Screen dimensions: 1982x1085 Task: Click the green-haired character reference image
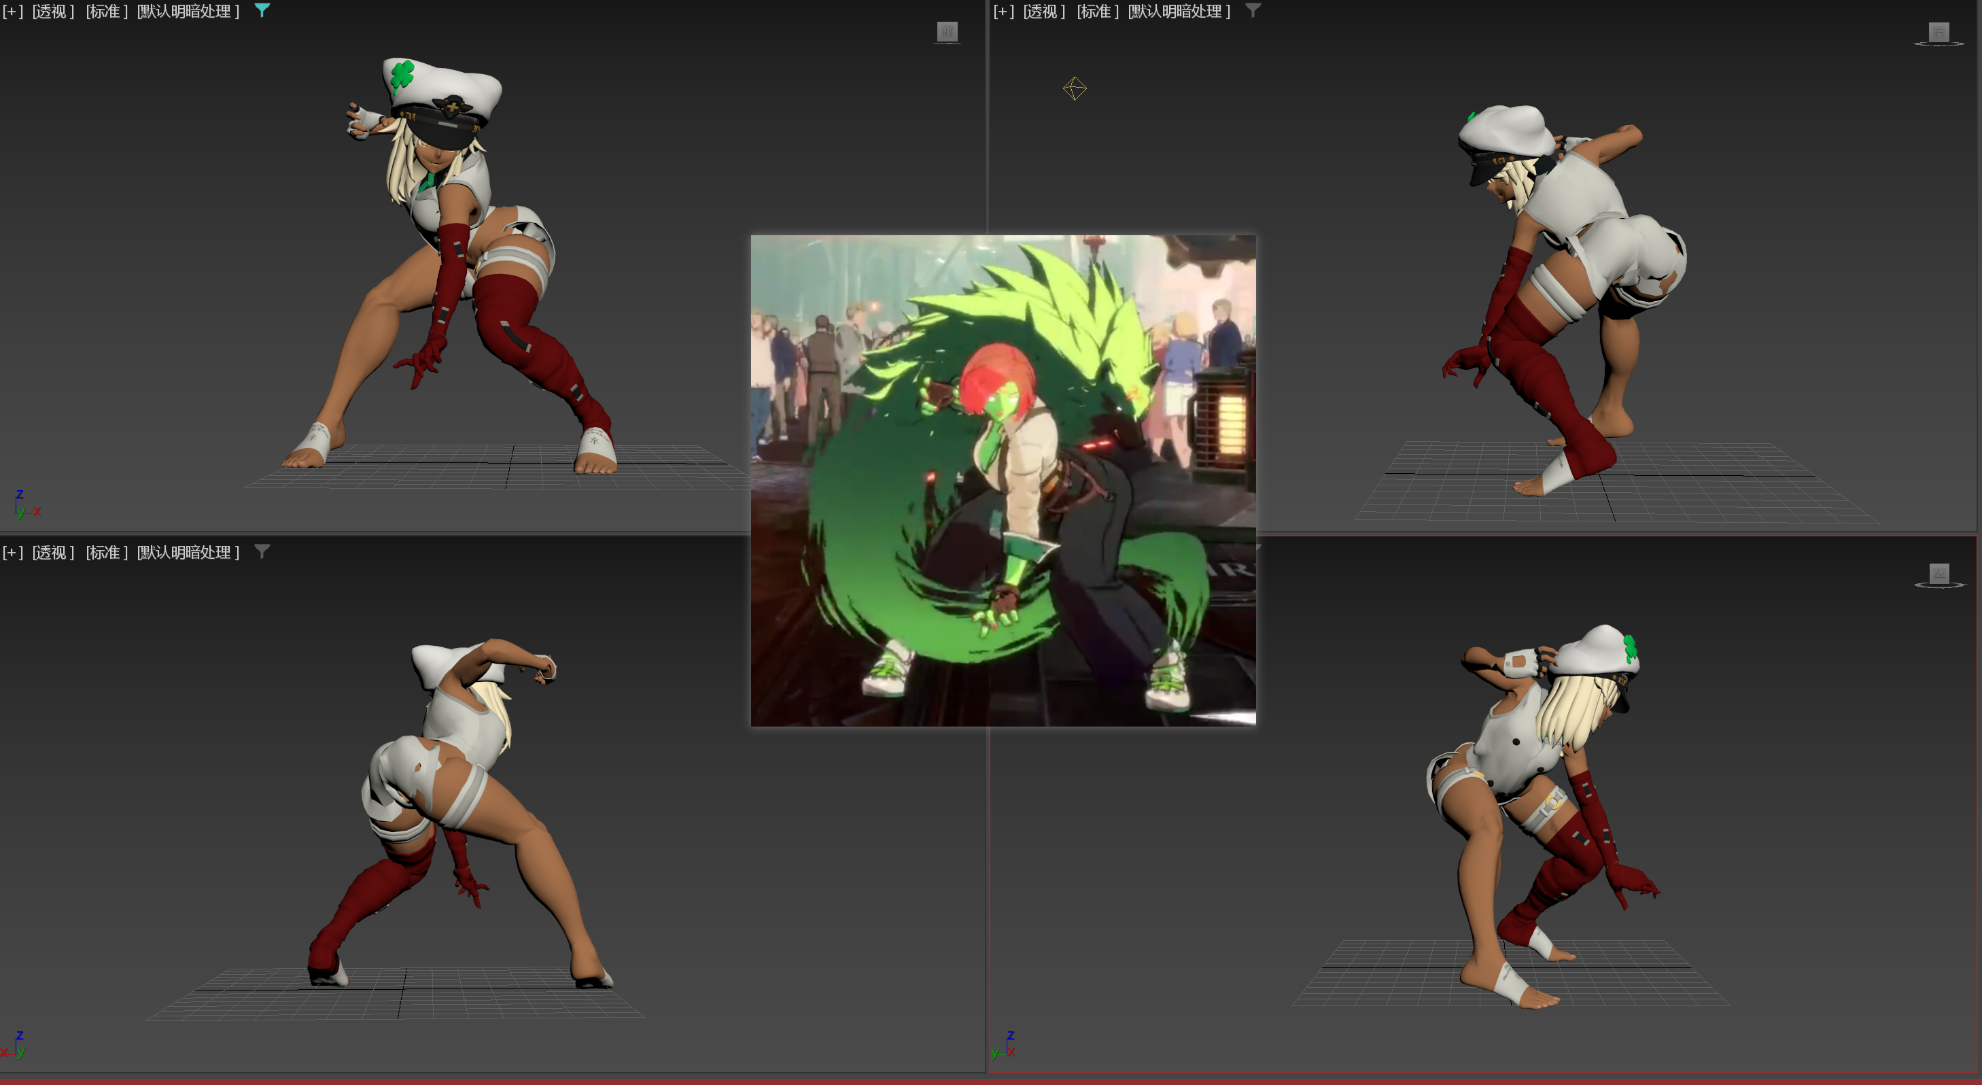1003,480
